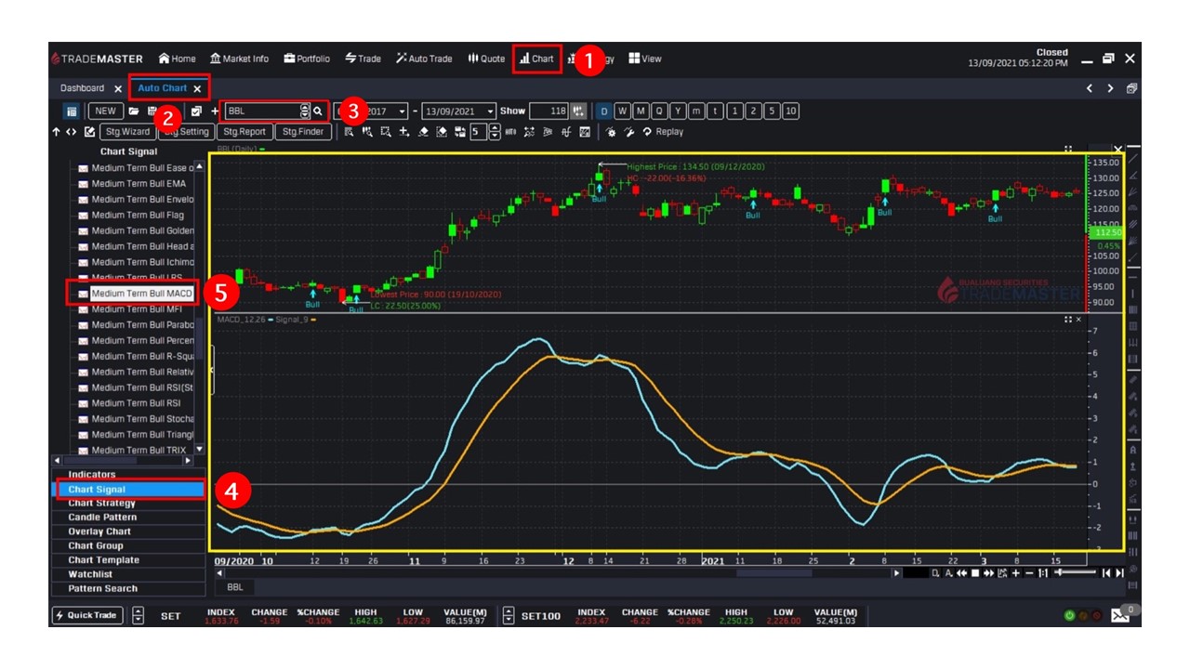Screen dimensions: 1190x669
Task: Open the Market Info menu
Action: click(x=239, y=58)
